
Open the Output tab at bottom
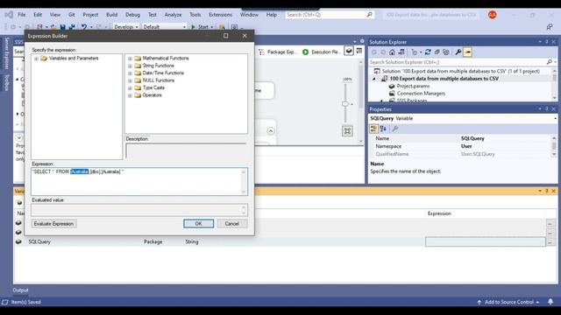pos(20,290)
